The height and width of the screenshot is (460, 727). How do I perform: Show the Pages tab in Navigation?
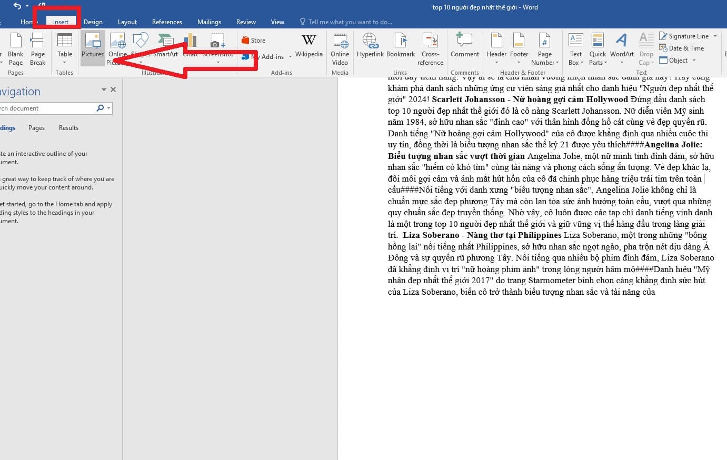(x=36, y=128)
